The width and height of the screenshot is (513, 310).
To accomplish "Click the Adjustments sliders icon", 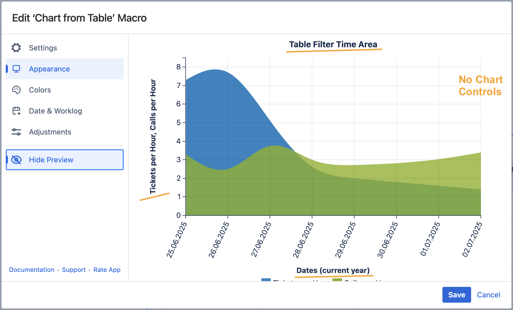I will pos(16,132).
